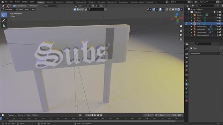The width and height of the screenshot is (223, 125).
Task: Open the viewport Text menu
Action: coord(33,9)
